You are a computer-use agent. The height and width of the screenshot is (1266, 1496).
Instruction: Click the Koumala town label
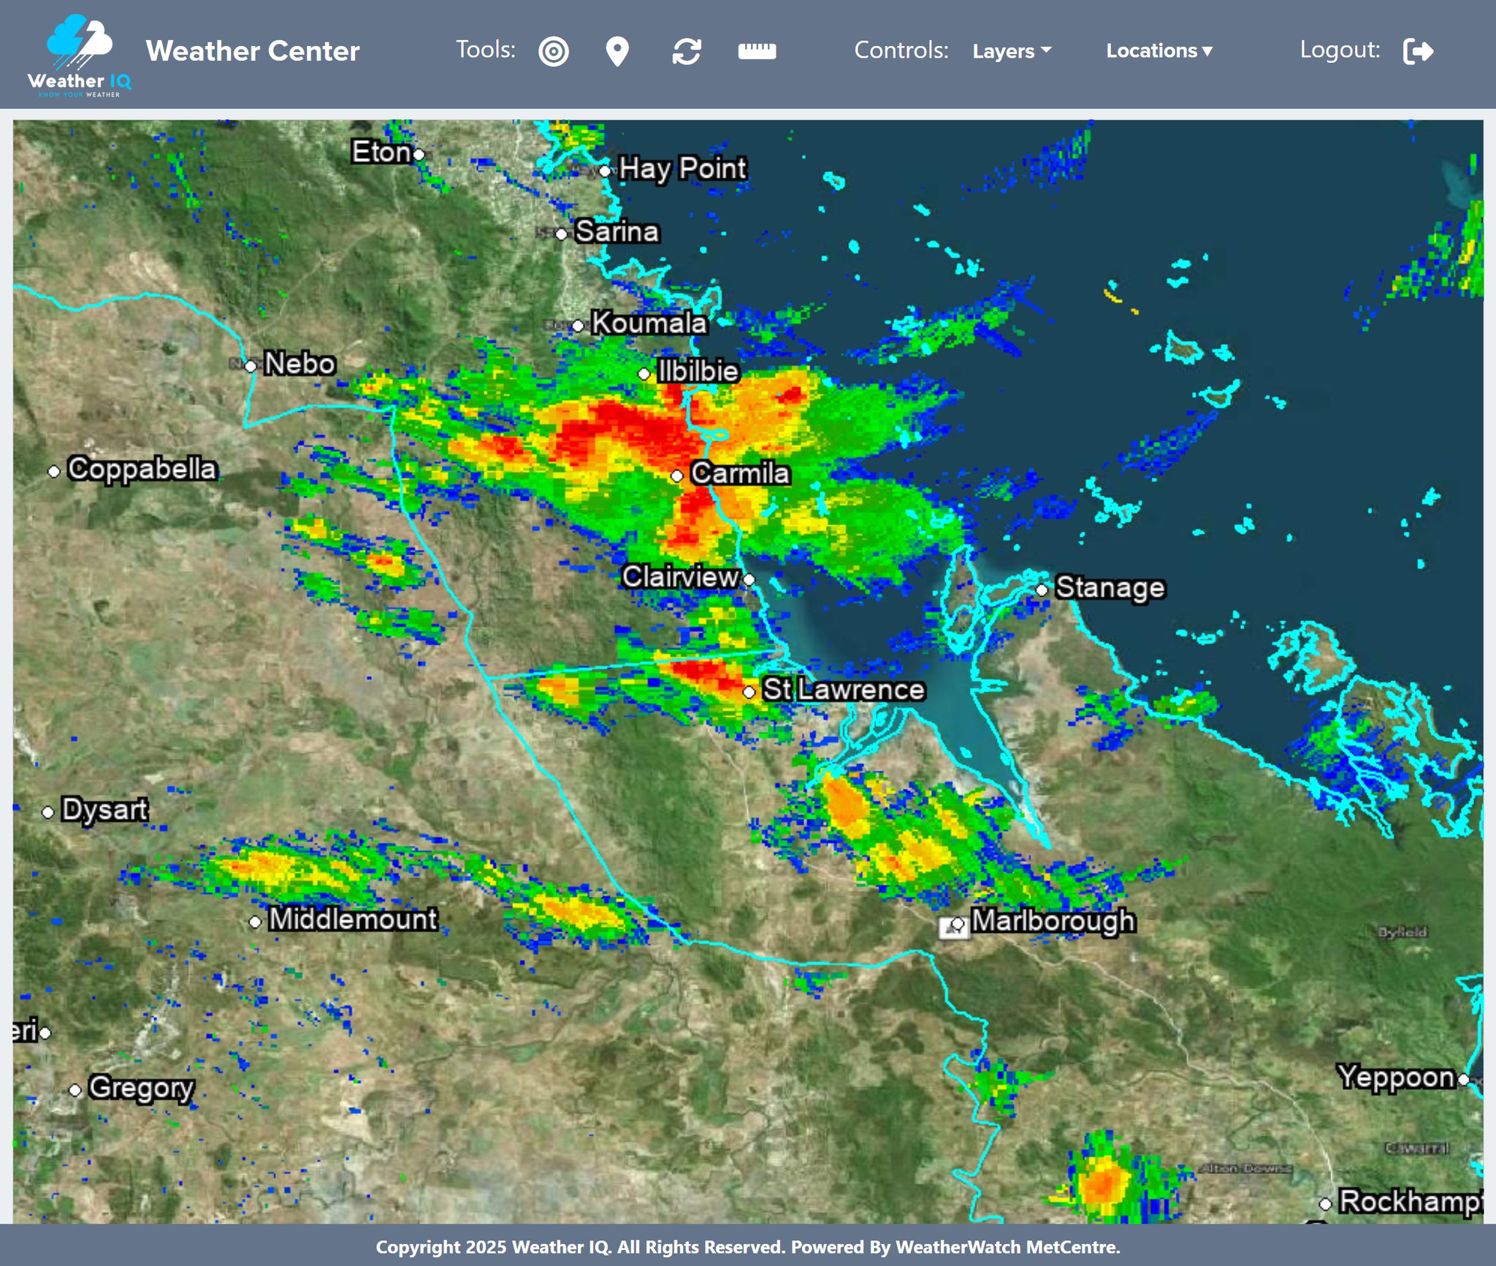649,323
